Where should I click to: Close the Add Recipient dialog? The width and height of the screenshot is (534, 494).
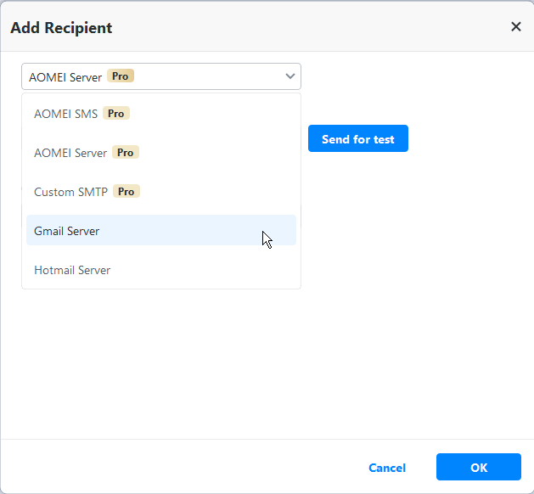coord(515,26)
